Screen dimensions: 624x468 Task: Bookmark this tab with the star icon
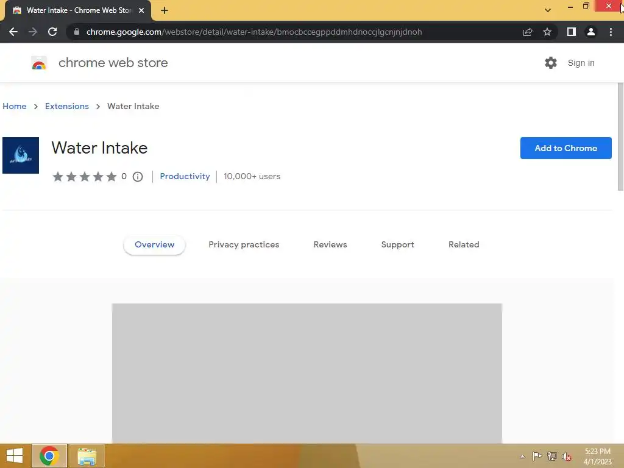tap(547, 32)
